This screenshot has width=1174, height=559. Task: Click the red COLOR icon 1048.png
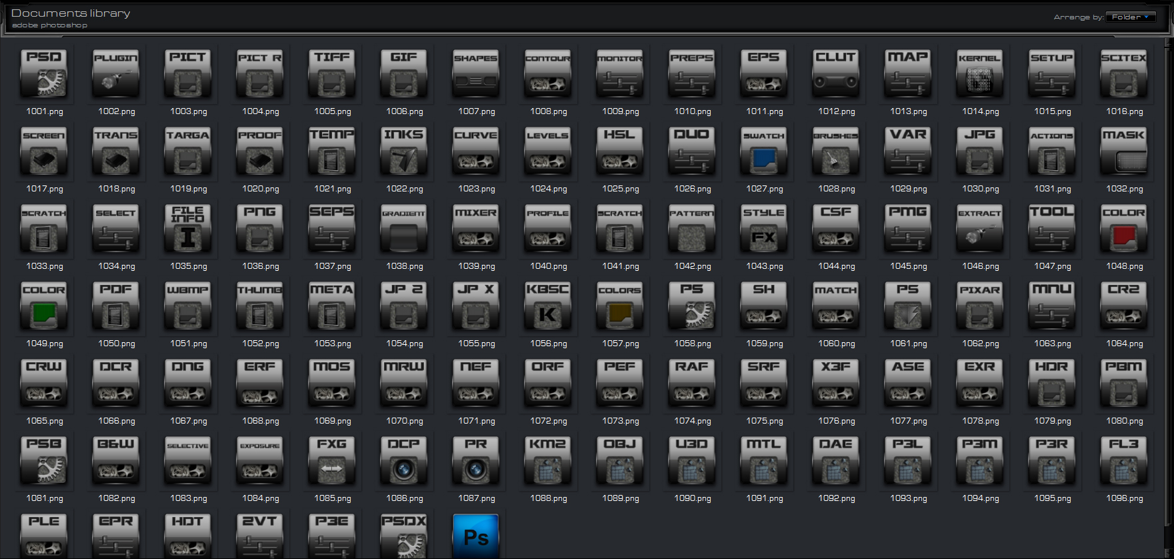tap(1124, 228)
